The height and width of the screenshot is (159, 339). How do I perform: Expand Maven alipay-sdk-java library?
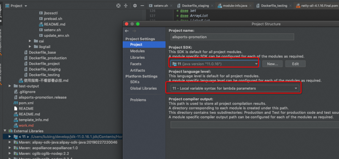pos(10,142)
